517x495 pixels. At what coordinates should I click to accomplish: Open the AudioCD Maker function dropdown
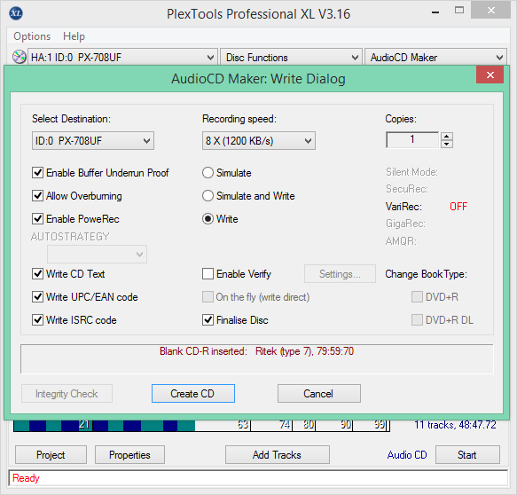point(435,58)
